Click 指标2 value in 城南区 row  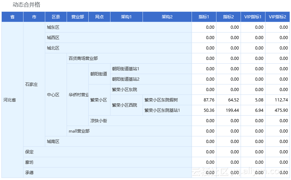pyautogui.click(x=235, y=142)
